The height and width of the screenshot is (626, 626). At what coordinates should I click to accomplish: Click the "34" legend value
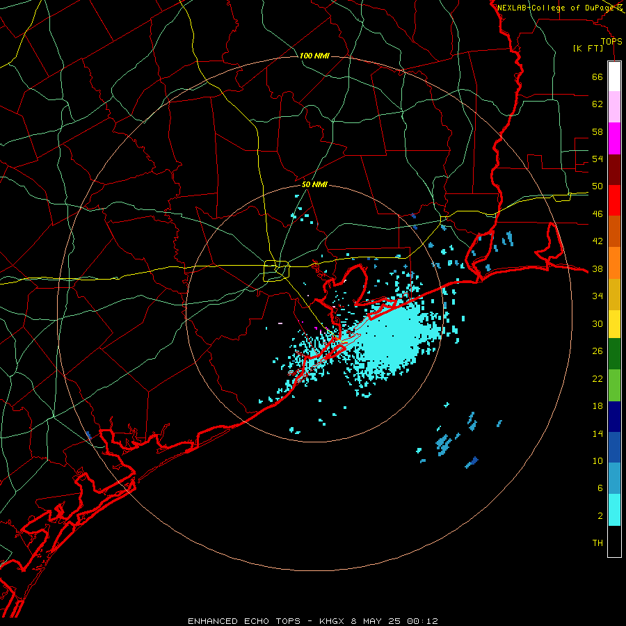point(597,296)
